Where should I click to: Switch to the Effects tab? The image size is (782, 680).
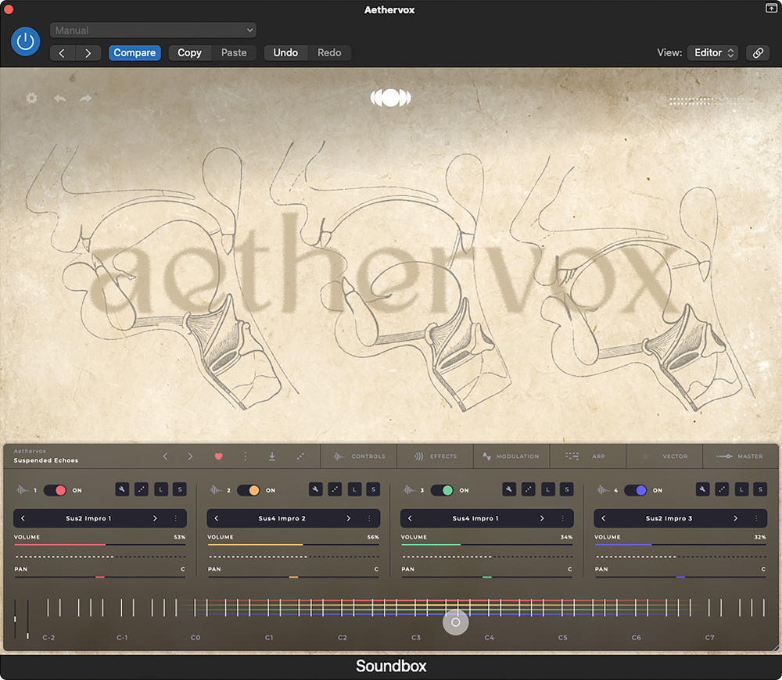pos(436,456)
